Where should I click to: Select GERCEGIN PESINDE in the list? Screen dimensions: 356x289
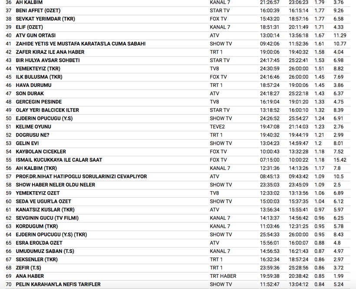39,102
